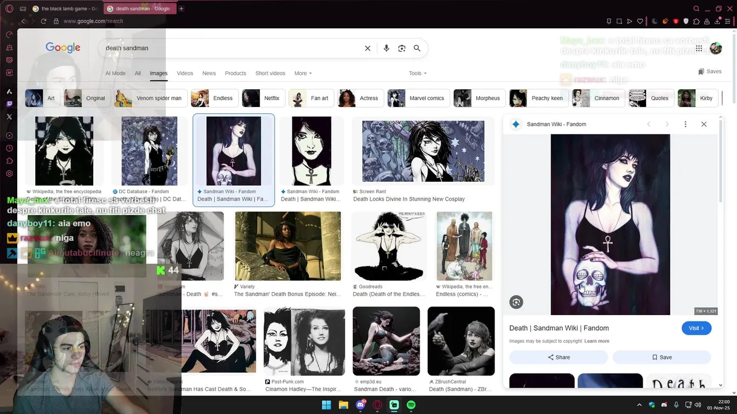Open the browser extensions icon

click(x=696, y=21)
